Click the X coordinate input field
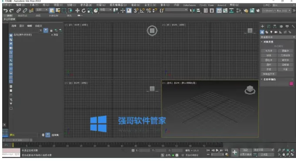This screenshot has height=161, width=296. pos(144,151)
